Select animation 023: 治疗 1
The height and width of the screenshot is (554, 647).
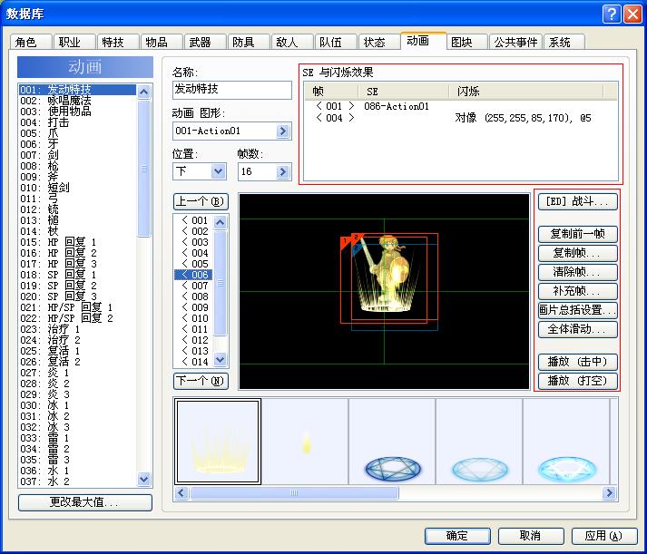77,329
